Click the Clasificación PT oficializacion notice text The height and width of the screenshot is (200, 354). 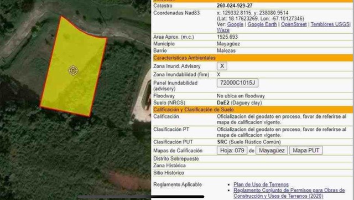(282, 132)
